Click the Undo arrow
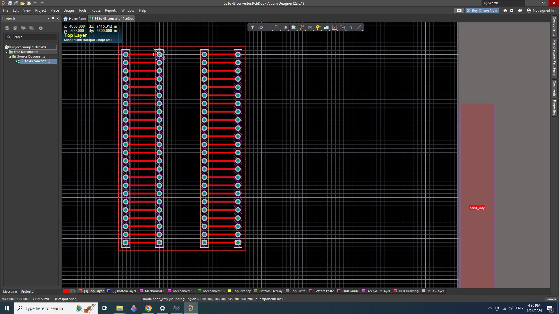The width and height of the screenshot is (559, 314). click(35, 3)
